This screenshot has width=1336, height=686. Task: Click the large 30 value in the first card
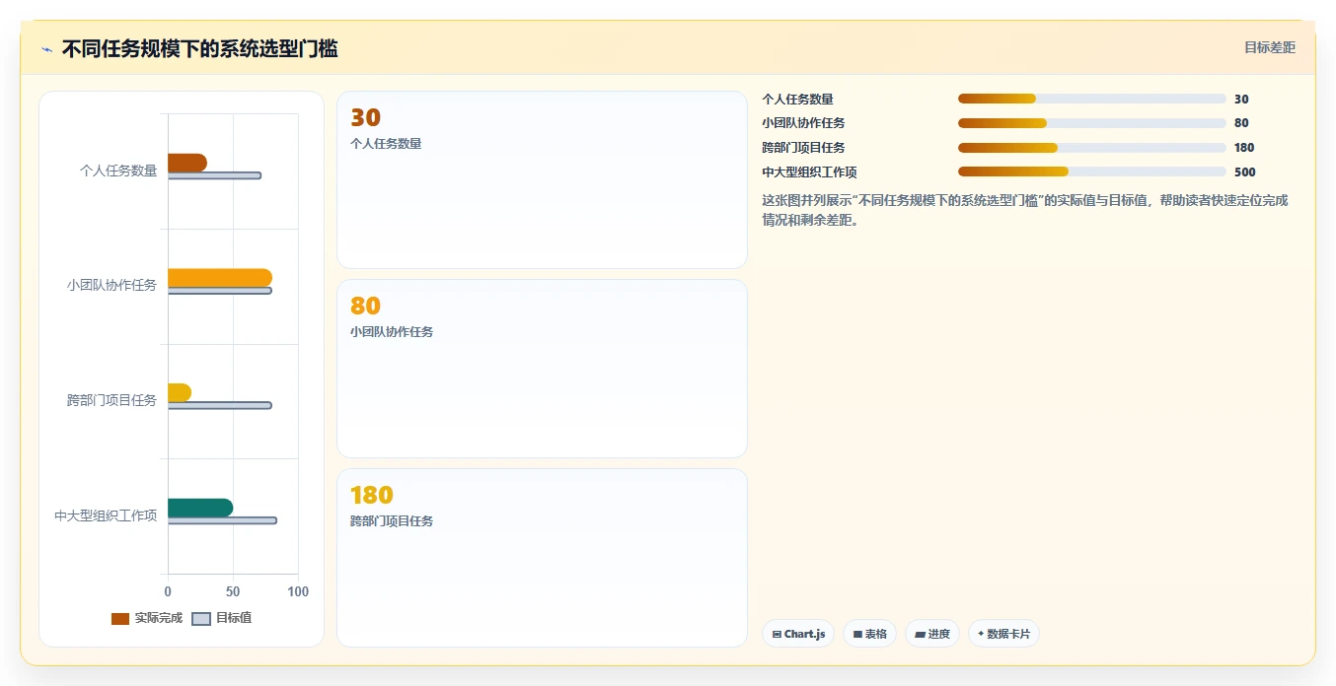(x=365, y=117)
